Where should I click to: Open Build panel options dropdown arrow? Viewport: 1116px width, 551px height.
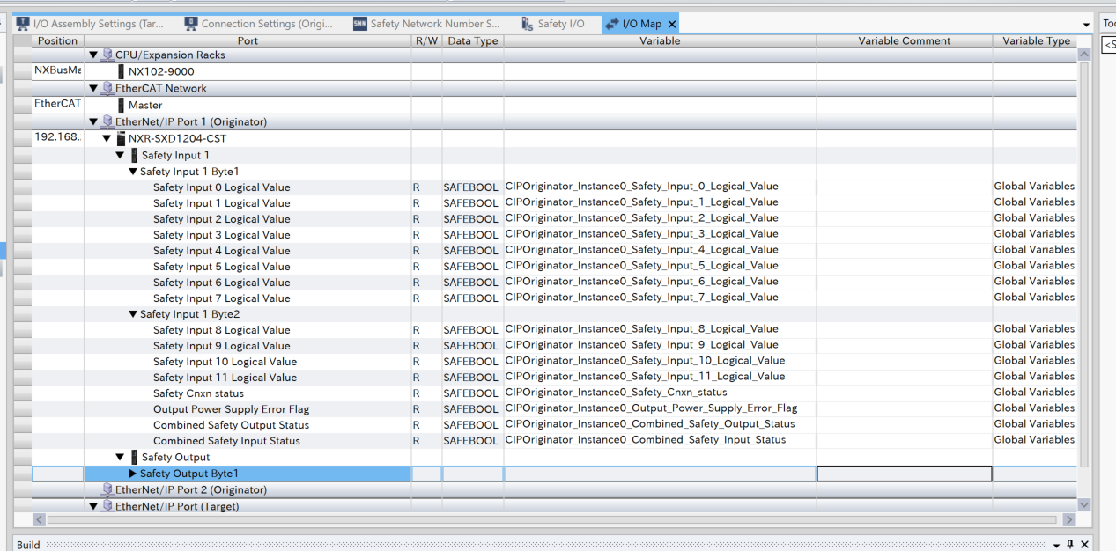pos(1056,545)
